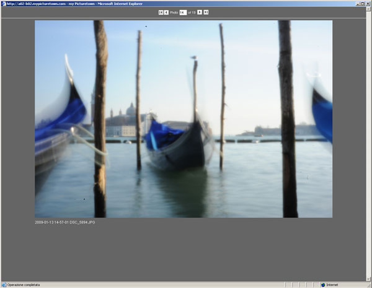Click the Internet zone status bar indicator
This screenshot has width=372, height=288.
coord(330,285)
